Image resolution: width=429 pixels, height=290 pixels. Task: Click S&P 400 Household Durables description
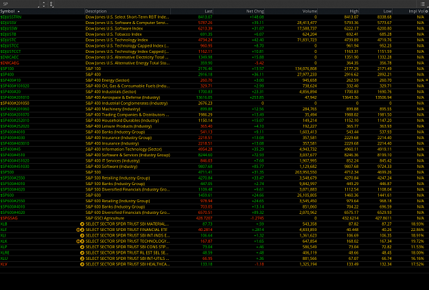(122, 120)
